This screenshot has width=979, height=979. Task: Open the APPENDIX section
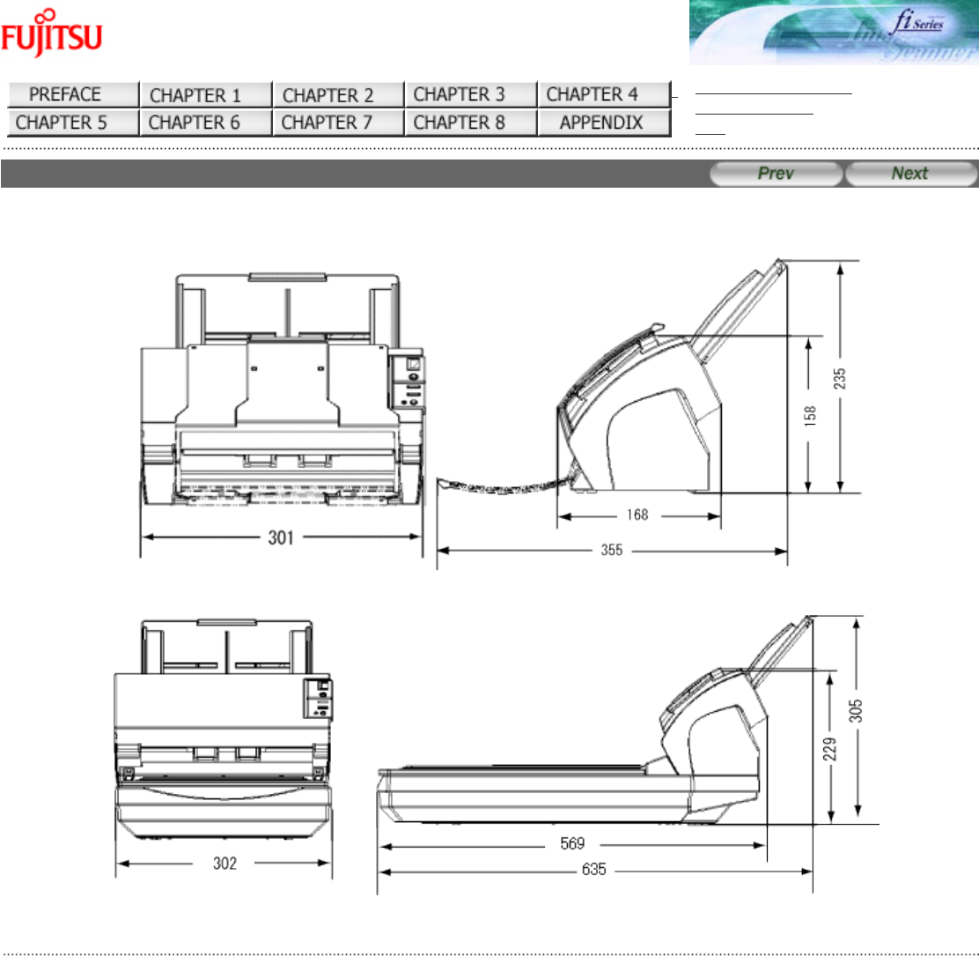(x=604, y=122)
